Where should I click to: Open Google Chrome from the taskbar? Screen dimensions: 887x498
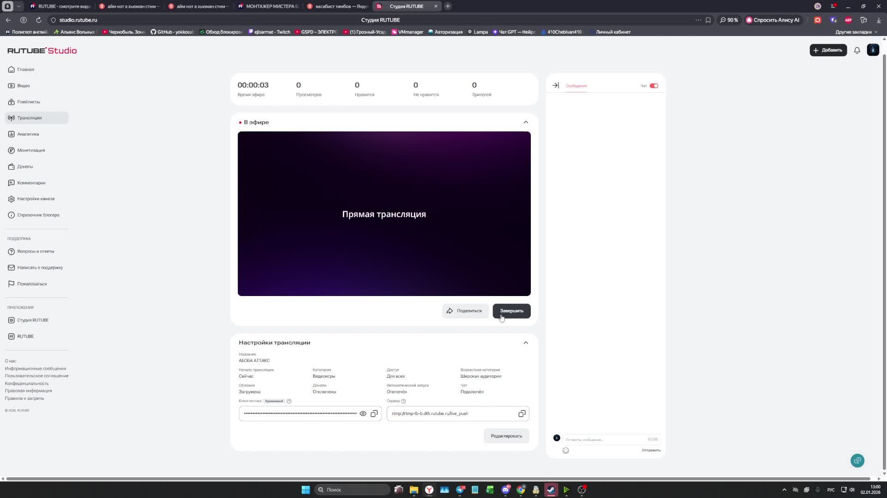tap(521, 490)
